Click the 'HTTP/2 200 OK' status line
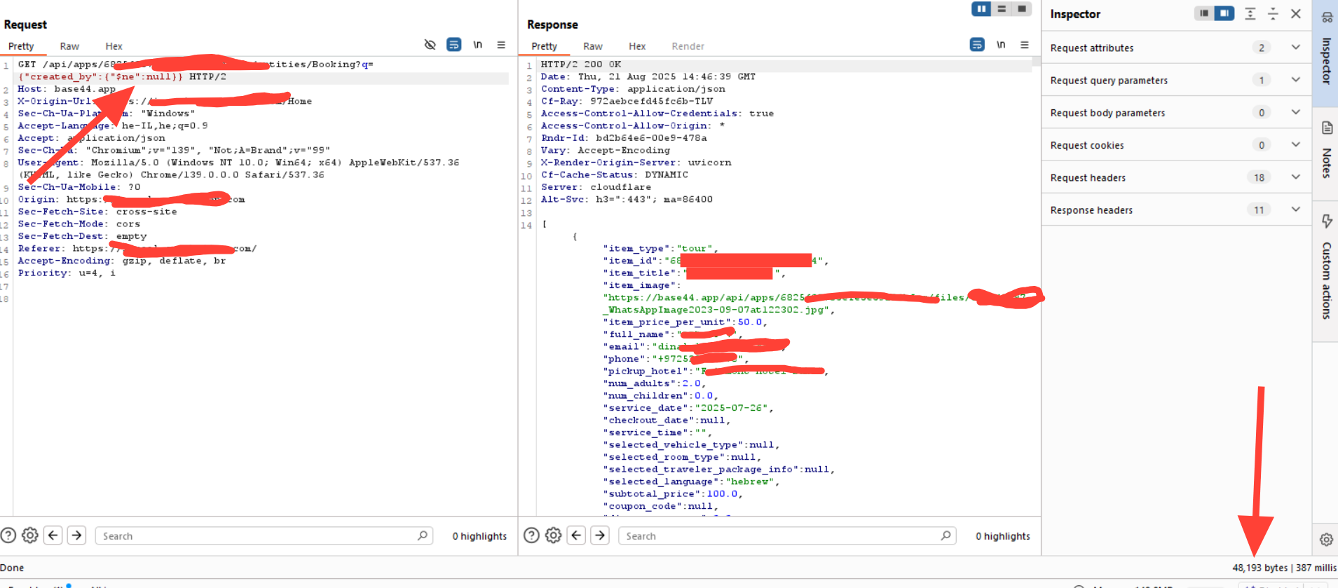 coord(581,64)
